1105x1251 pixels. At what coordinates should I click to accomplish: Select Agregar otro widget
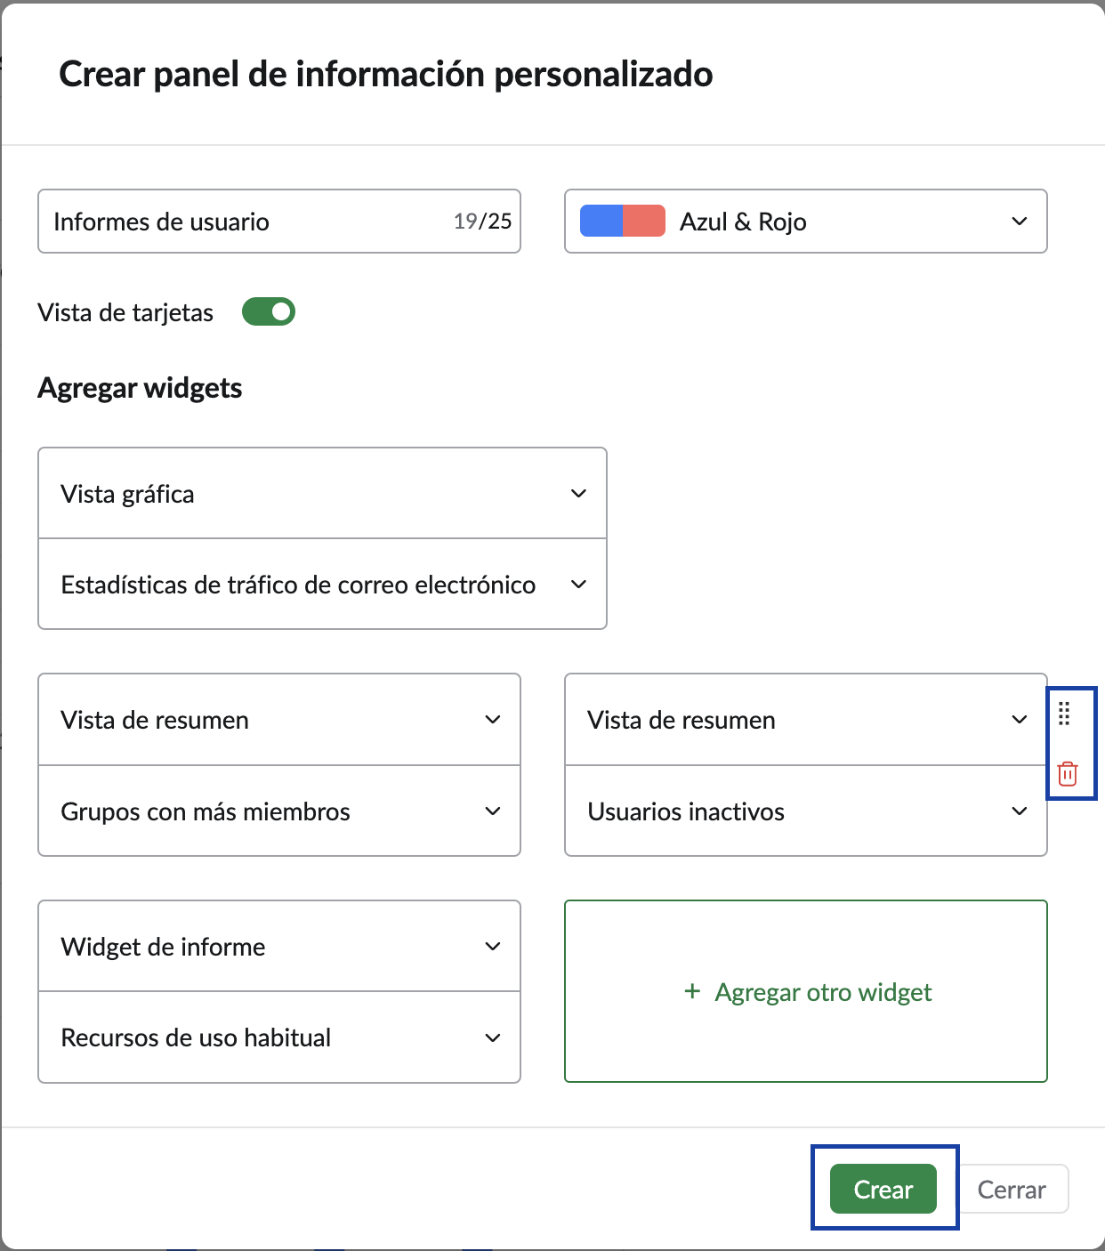pyautogui.click(x=805, y=991)
